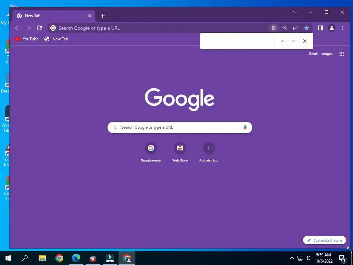Screen dimensions: 353x265
Task: Open Google Images link
Action: (327, 53)
